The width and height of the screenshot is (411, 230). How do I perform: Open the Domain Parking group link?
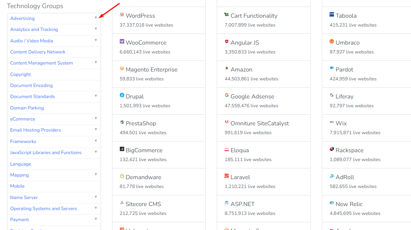(27, 108)
